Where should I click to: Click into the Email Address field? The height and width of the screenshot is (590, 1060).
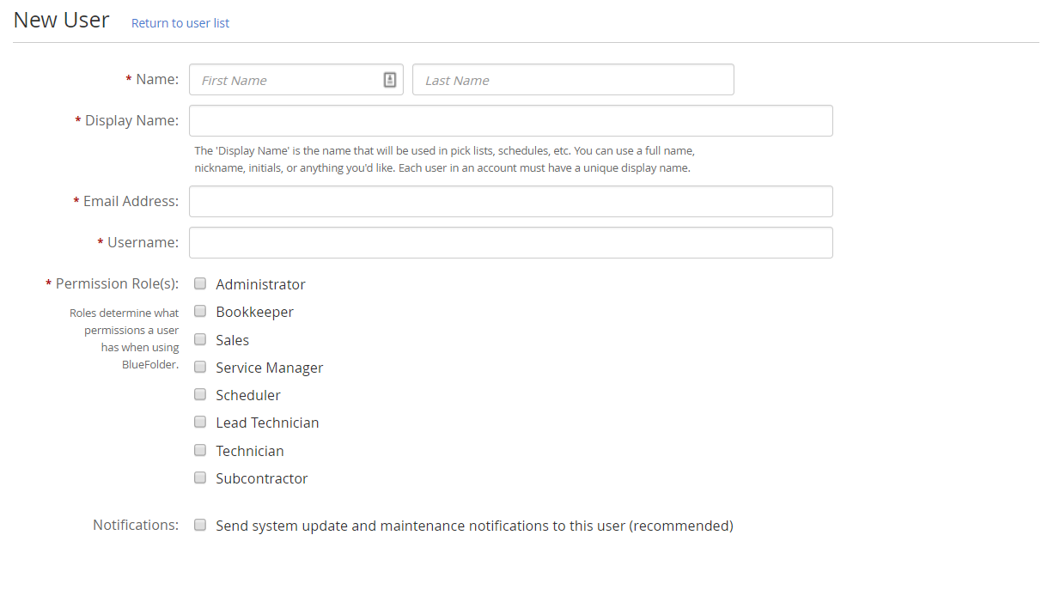(x=511, y=201)
